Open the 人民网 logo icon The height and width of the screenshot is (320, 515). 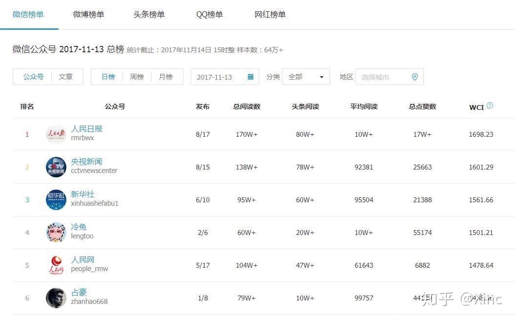click(x=56, y=265)
